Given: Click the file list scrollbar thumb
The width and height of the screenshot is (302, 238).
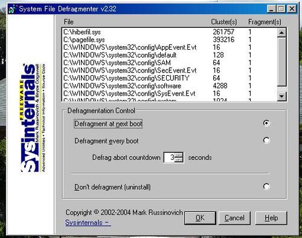Looking at the screenshot, I should click(281, 62).
